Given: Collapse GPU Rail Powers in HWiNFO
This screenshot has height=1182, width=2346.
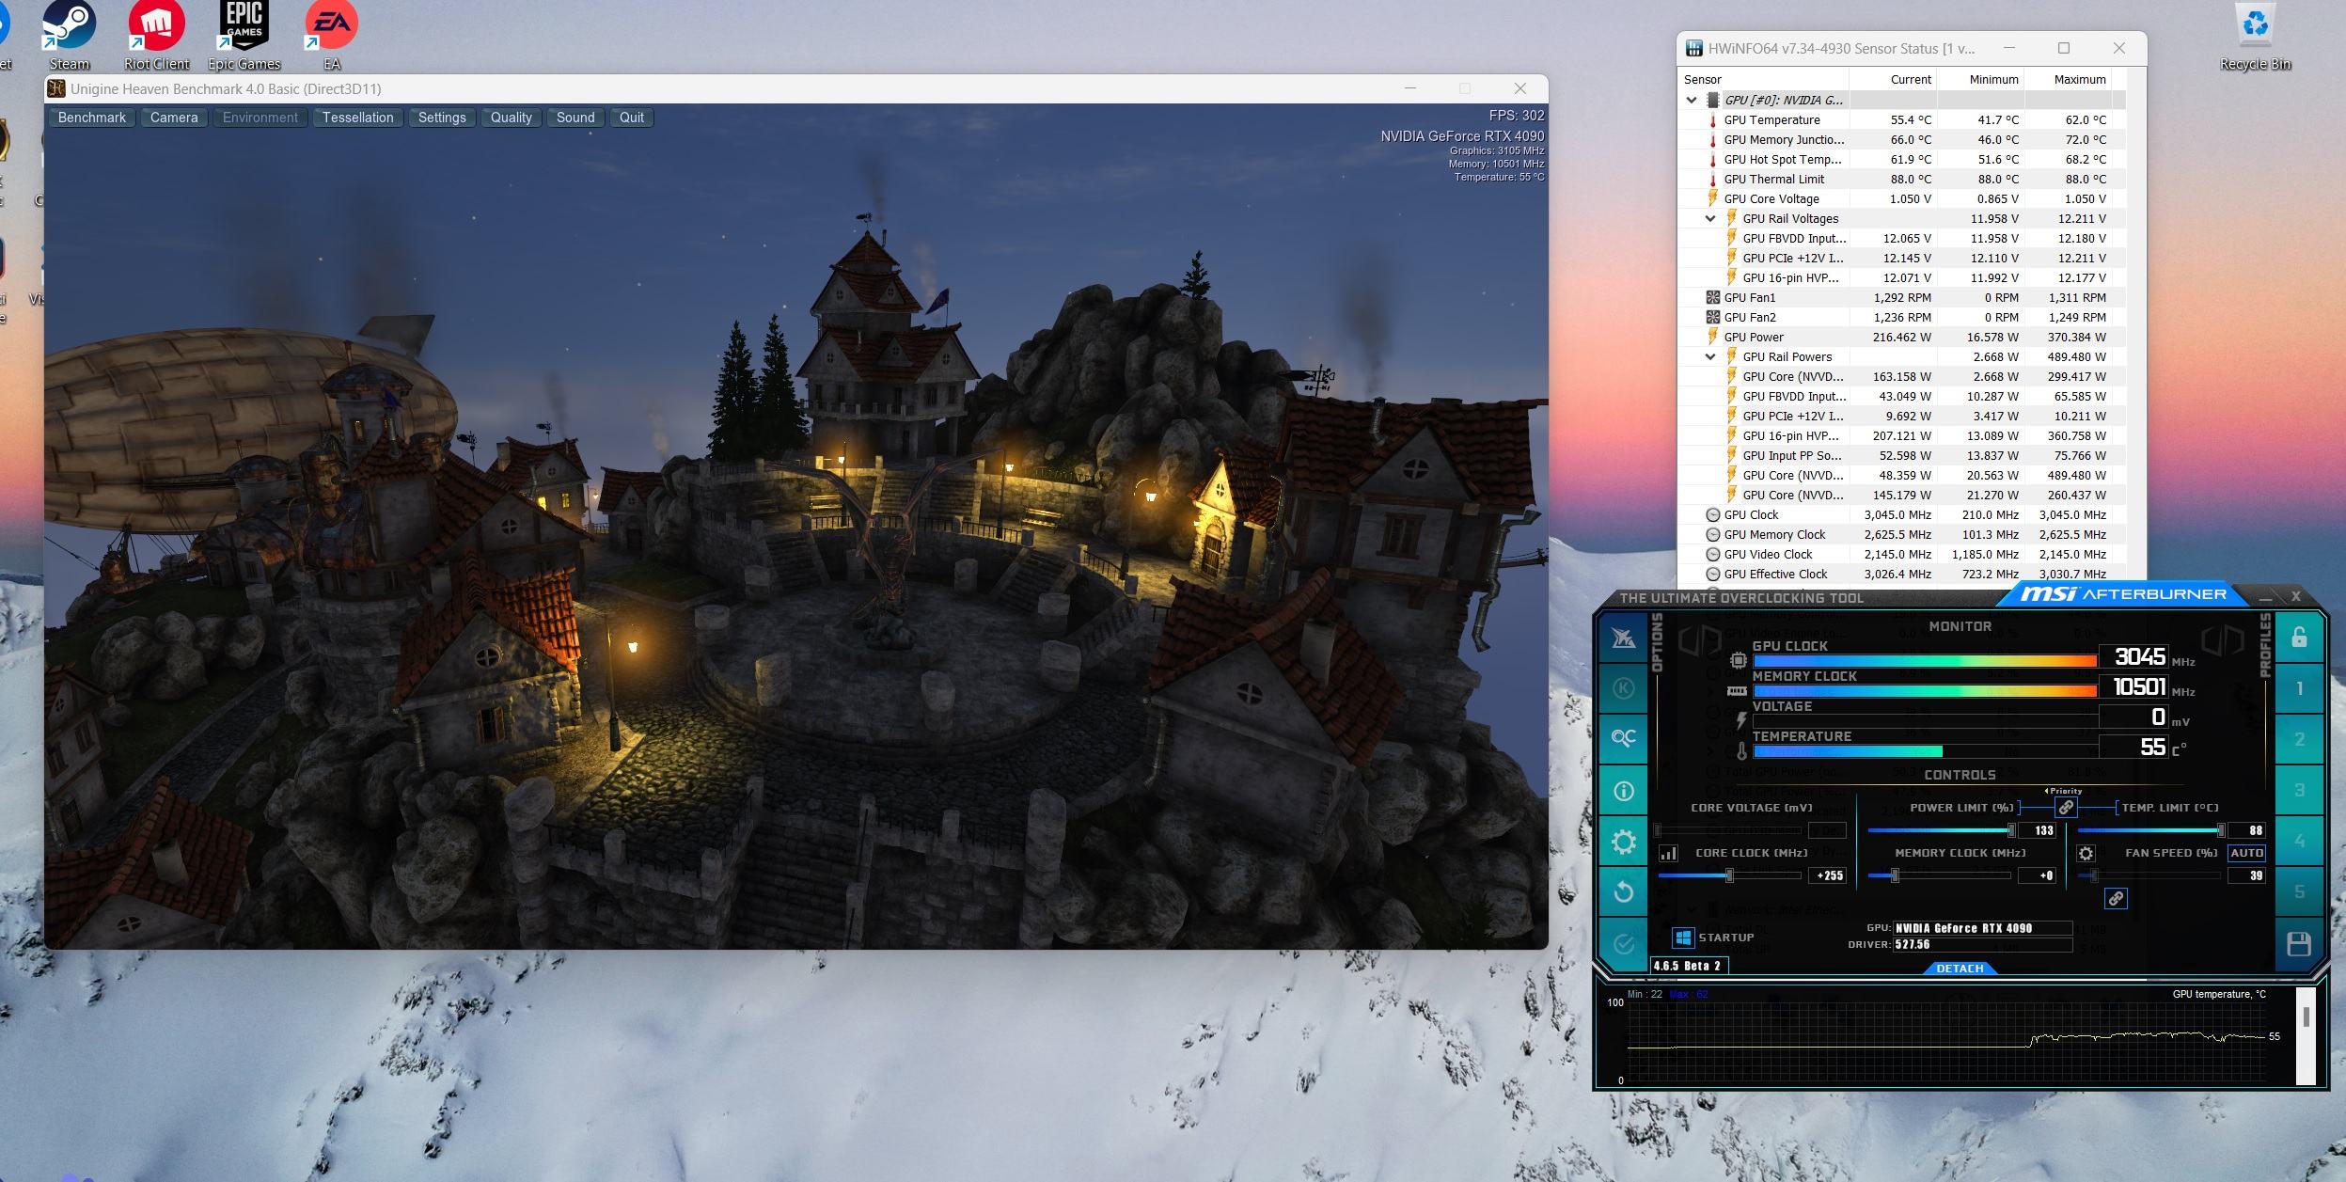Looking at the screenshot, I should point(1710,356).
